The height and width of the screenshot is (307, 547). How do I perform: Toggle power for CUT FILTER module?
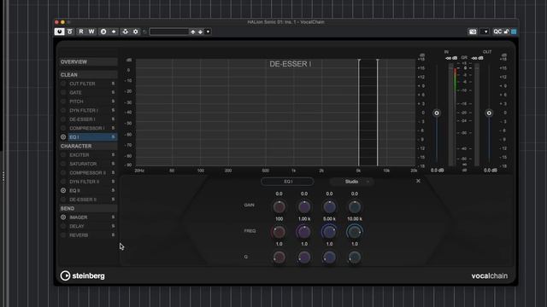click(63, 84)
